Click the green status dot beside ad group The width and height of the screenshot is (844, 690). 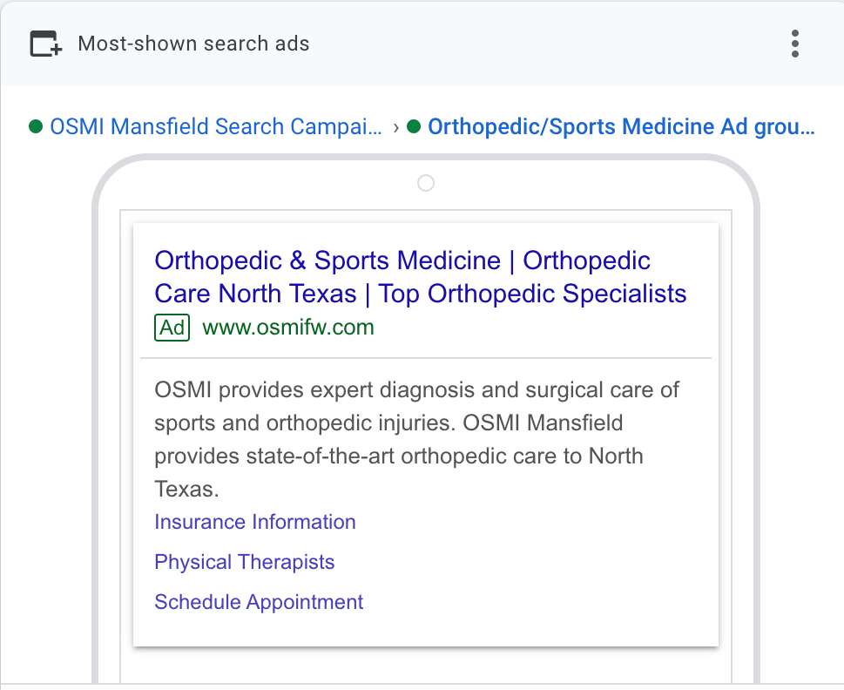point(414,126)
